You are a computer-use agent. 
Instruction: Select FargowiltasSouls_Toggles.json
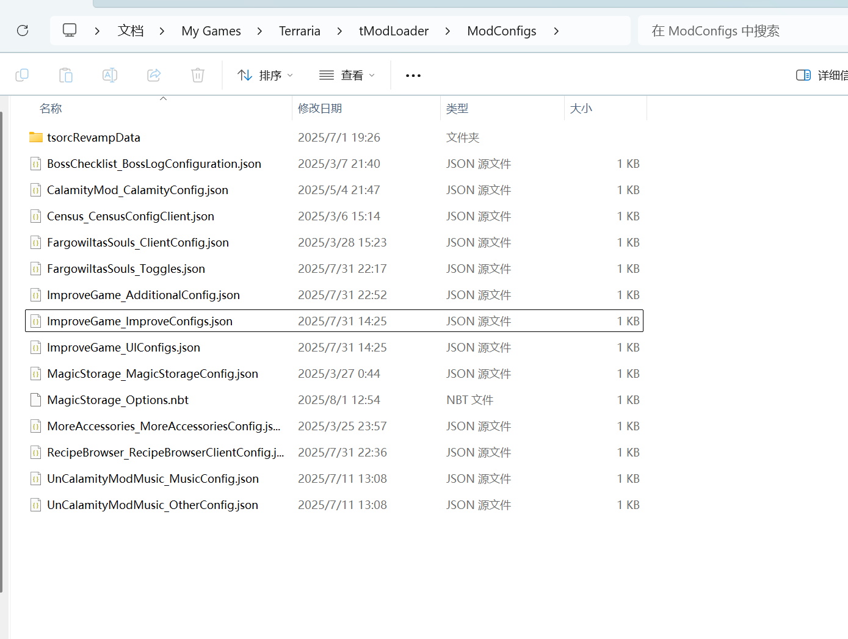click(x=126, y=269)
